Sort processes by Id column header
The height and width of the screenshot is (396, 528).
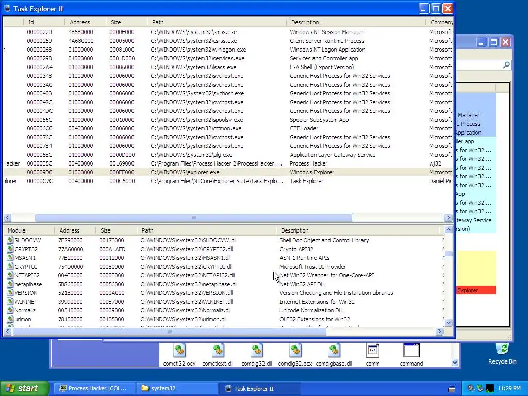[x=44, y=22]
